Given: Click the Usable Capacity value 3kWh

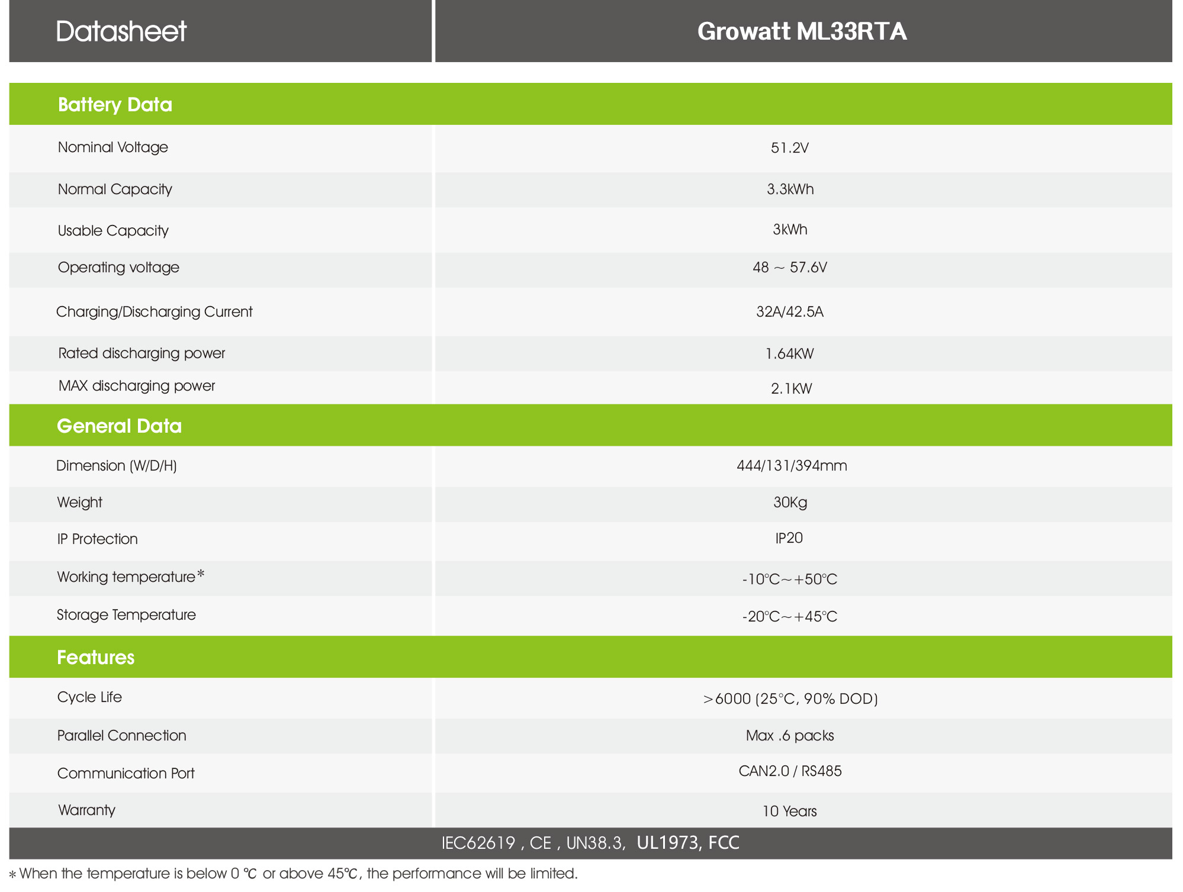Looking at the screenshot, I should click(x=789, y=230).
